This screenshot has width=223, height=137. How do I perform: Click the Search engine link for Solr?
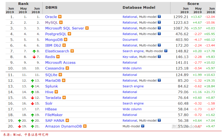click(x=133, y=103)
